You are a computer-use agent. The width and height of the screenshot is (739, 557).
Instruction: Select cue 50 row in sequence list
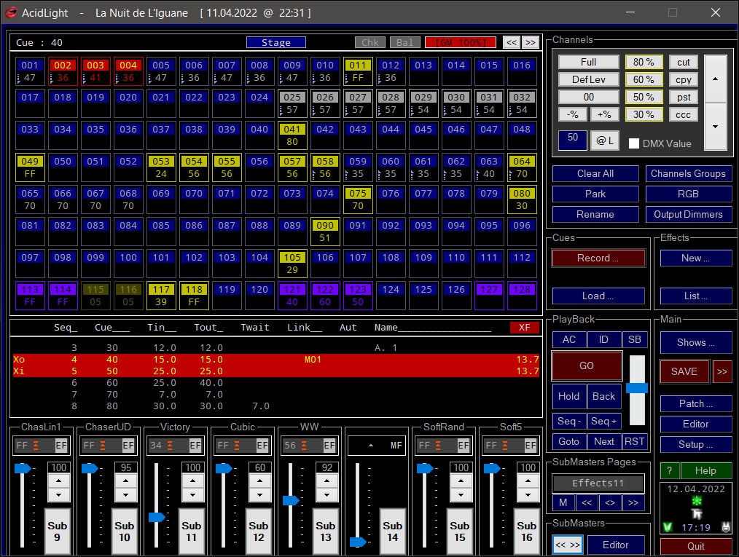pyautogui.click(x=275, y=371)
